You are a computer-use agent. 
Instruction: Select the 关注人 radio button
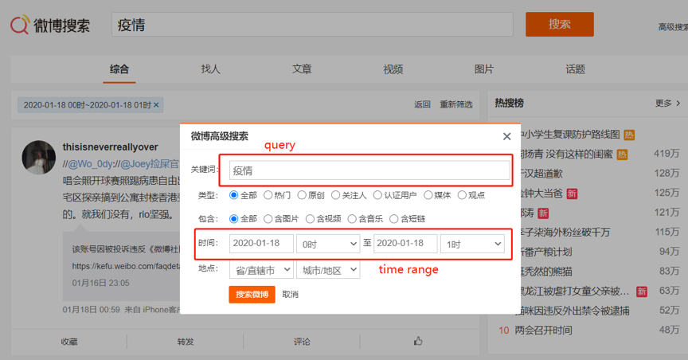click(336, 195)
